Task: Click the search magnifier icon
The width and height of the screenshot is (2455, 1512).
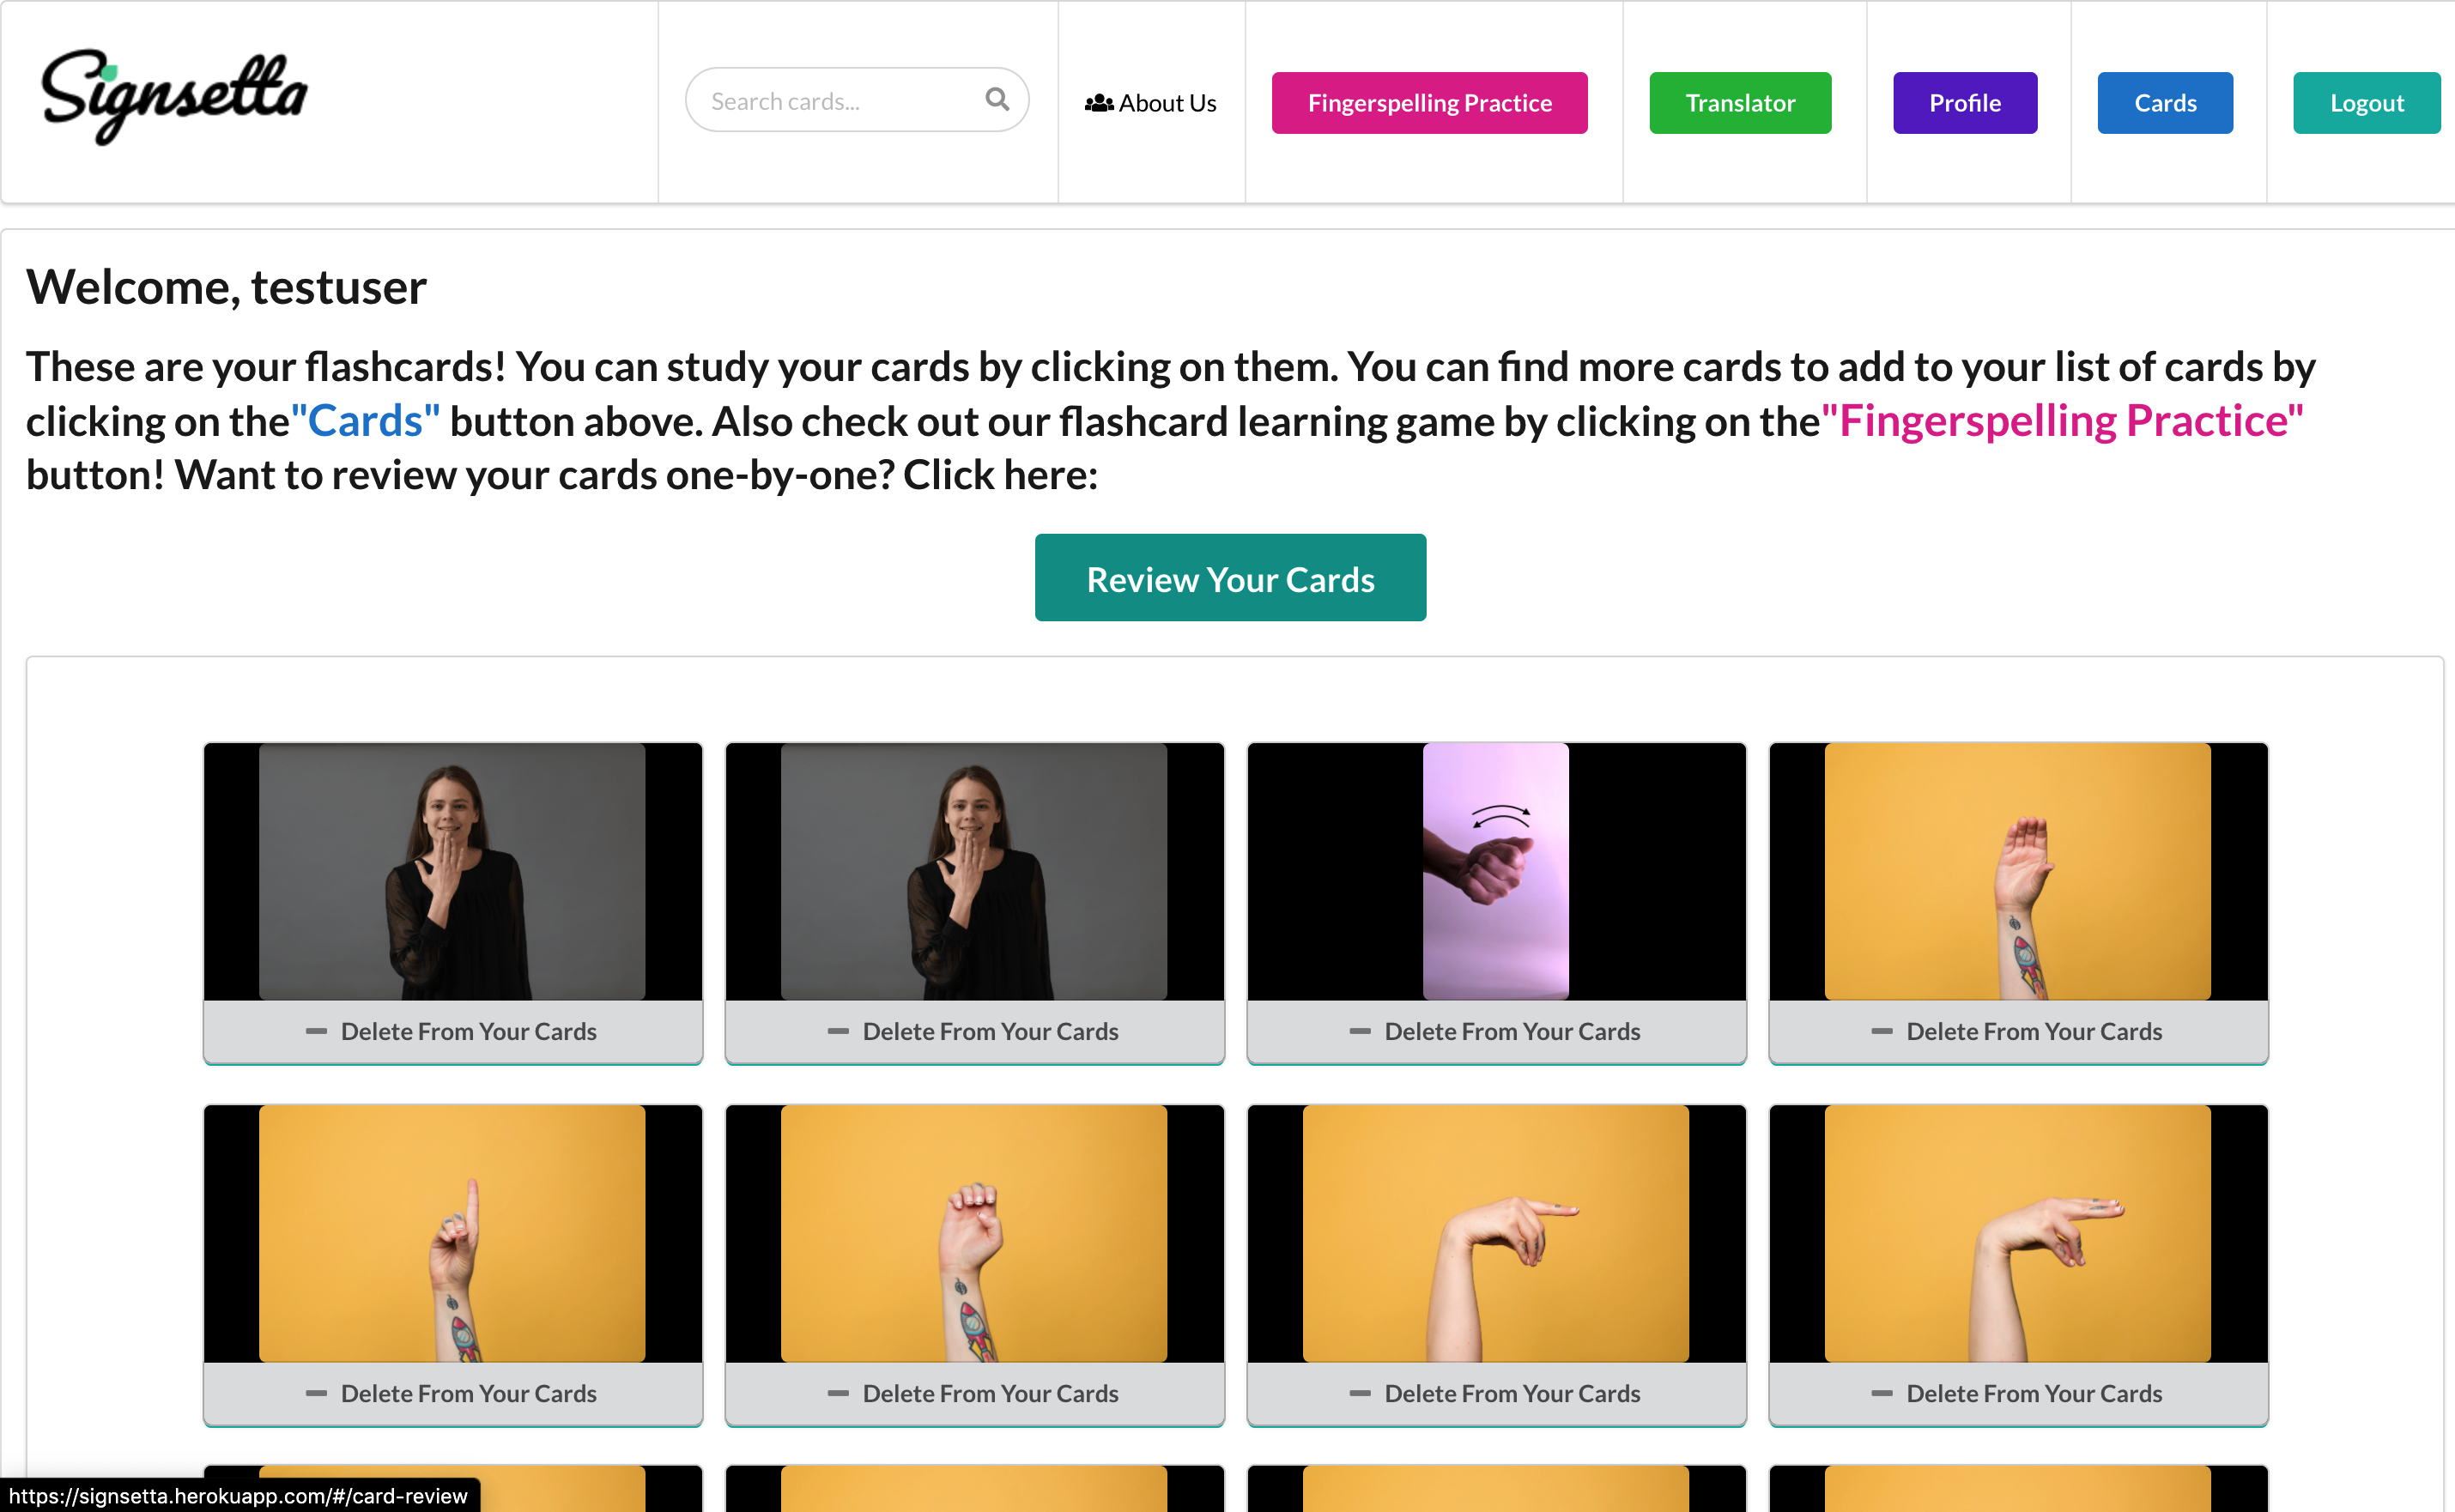Action: coord(996,99)
